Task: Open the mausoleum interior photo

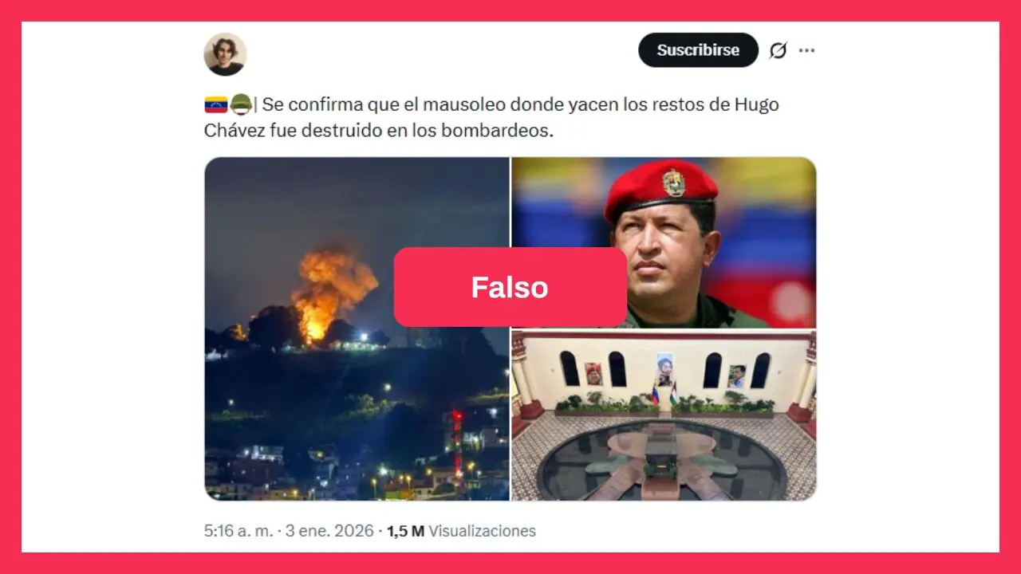Action: coord(664,415)
